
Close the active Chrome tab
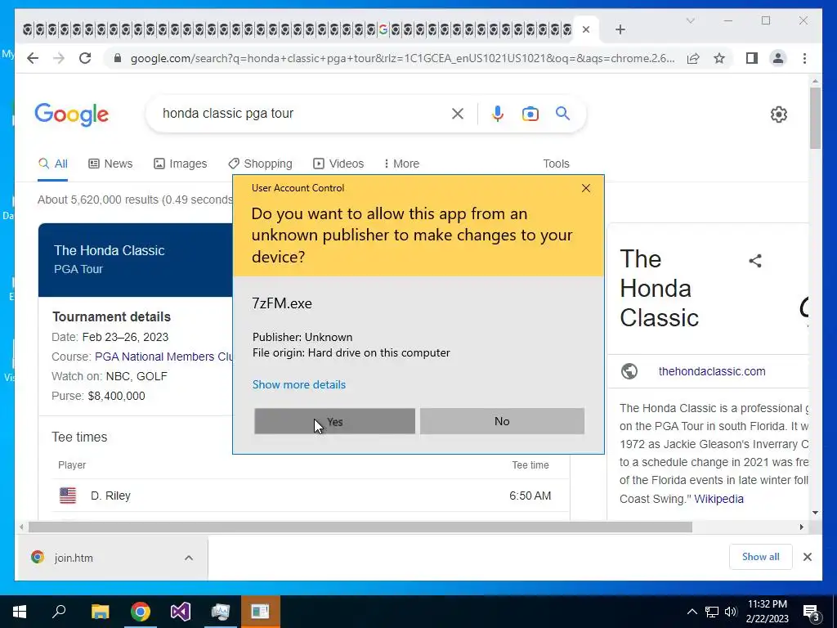click(586, 29)
